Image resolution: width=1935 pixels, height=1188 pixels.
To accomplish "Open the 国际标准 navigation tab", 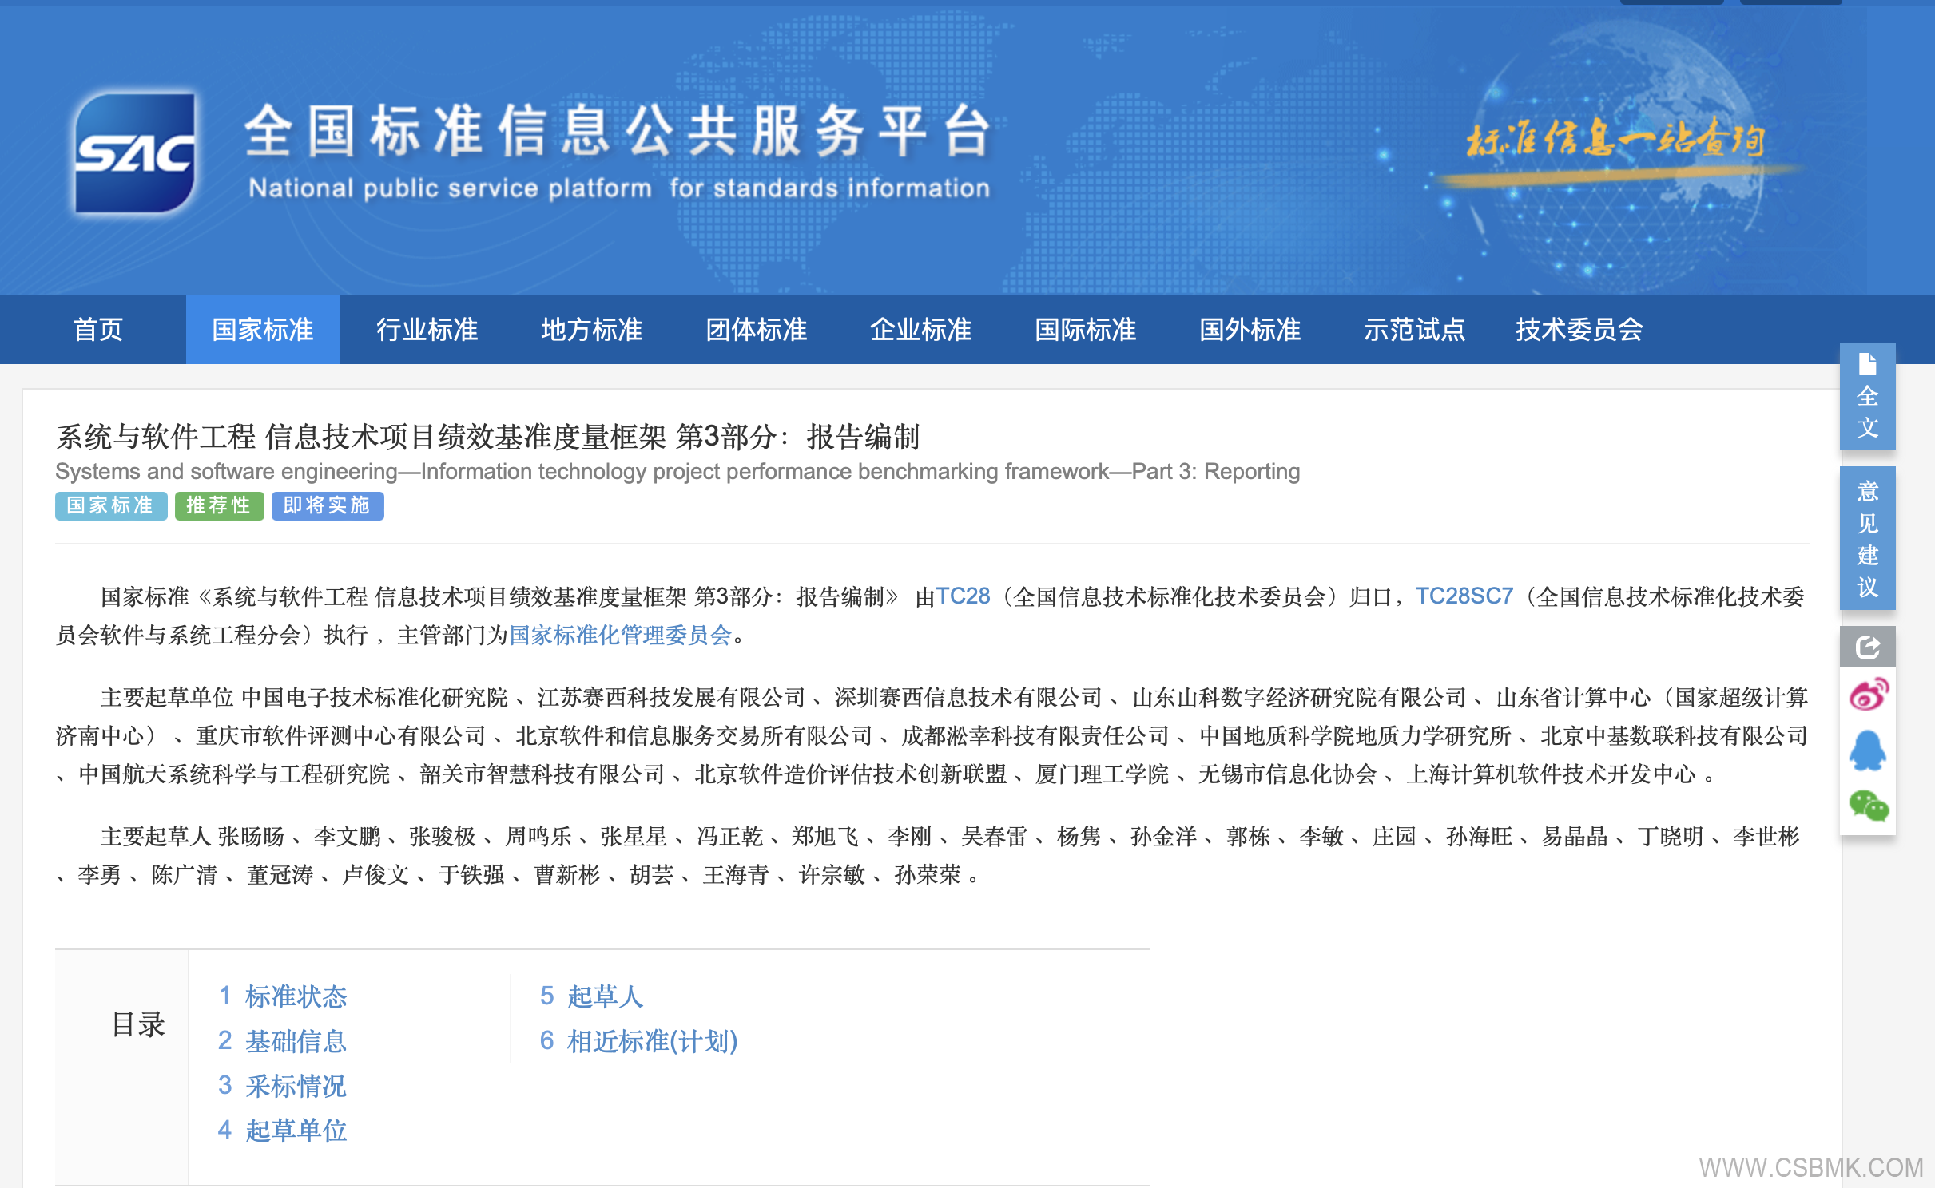I will (x=1085, y=330).
